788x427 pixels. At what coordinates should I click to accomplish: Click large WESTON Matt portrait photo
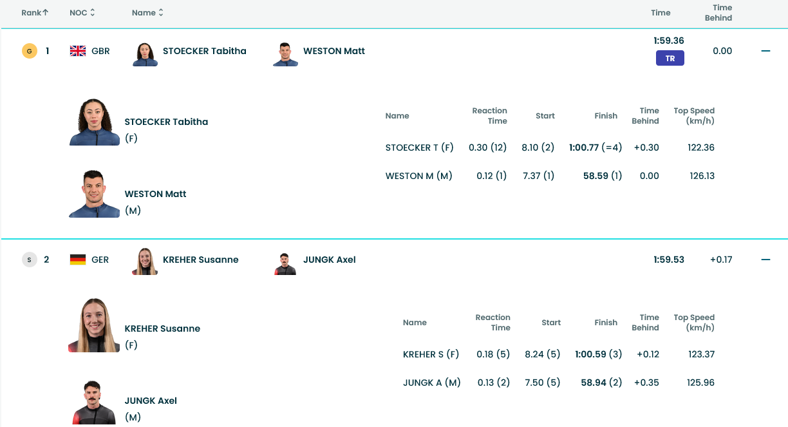(x=94, y=194)
